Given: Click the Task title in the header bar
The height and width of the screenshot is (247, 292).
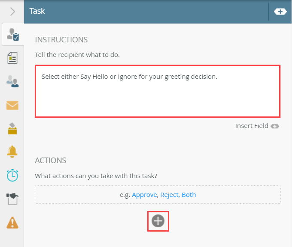Looking at the screenshot, I should pyautogui.click(x=37, y=12).
